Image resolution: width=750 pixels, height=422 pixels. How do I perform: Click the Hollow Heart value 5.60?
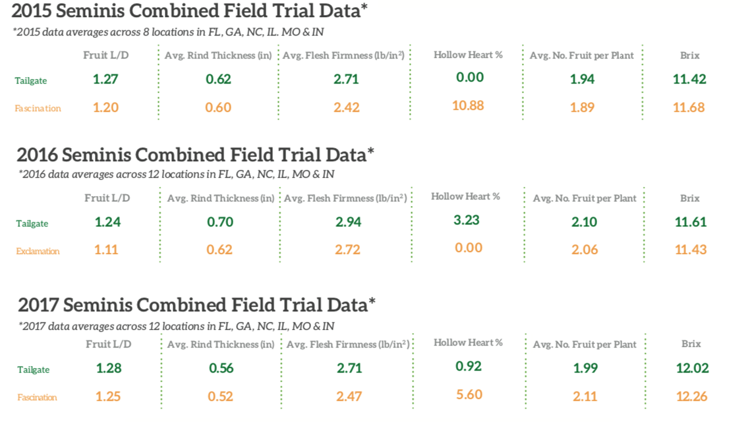469,394
